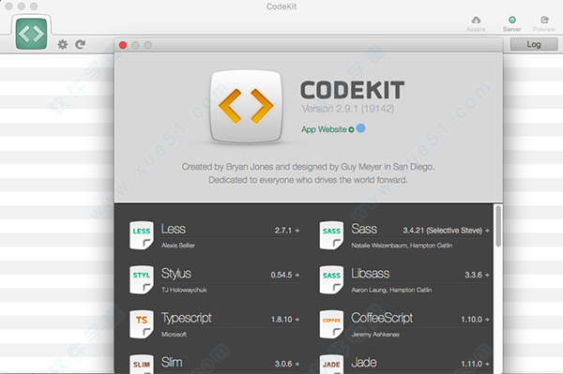
Task: Click the Microsoft author text
Action: [x=174, y=335]
